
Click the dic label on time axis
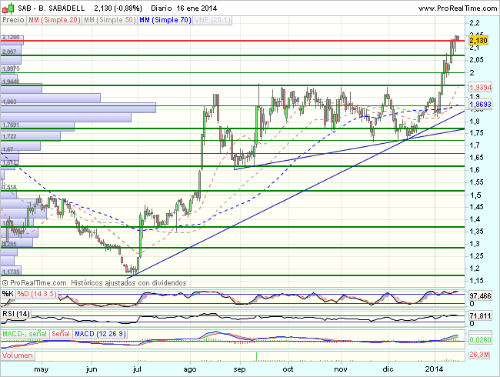[388, 369]
